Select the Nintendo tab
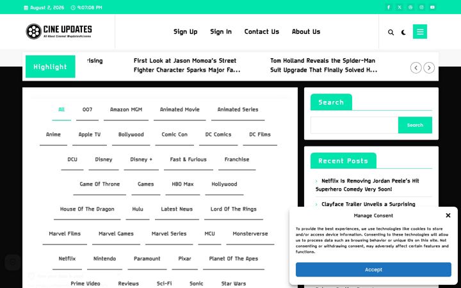461x288 pixels. [104, 259]
